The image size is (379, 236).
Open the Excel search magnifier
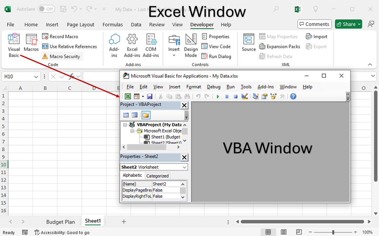(x=276, y=9)
